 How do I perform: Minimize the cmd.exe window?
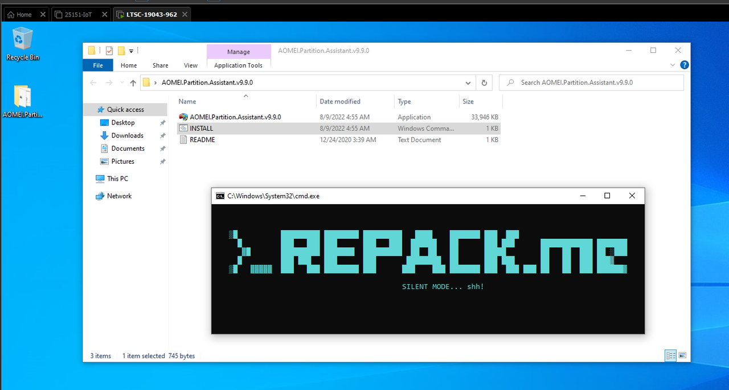[582, 196]
